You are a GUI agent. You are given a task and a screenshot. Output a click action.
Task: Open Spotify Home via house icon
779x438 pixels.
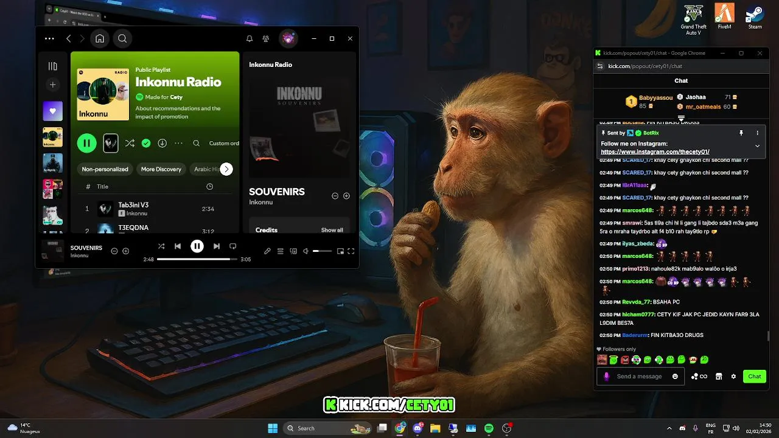pyautogui.click(x=100, y=38)
